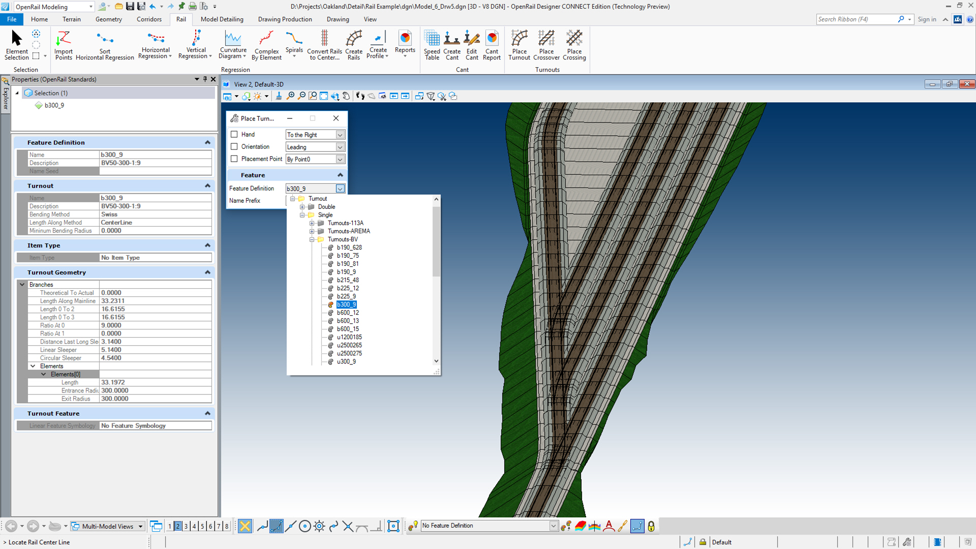Select view number 5 button
Image resolution: width=976 pixels, height=549 pixels.
pos(202,526)
